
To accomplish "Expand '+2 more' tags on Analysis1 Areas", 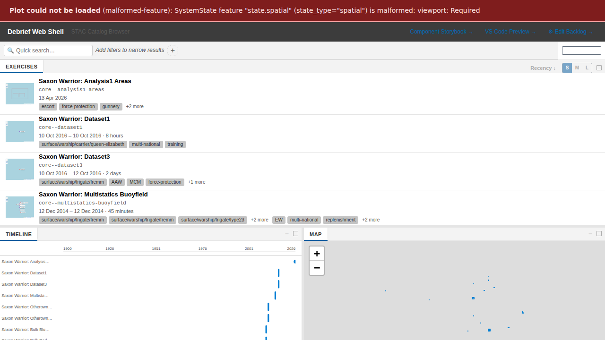I will 135,107.
